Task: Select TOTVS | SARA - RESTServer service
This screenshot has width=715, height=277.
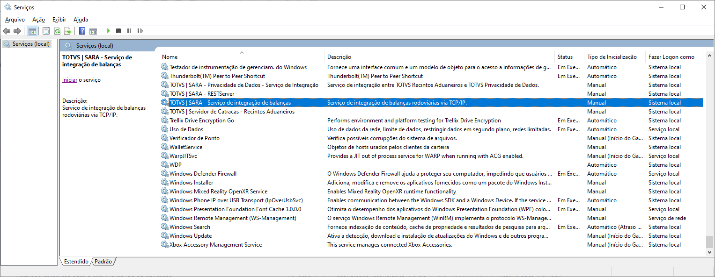Action: 431,94
